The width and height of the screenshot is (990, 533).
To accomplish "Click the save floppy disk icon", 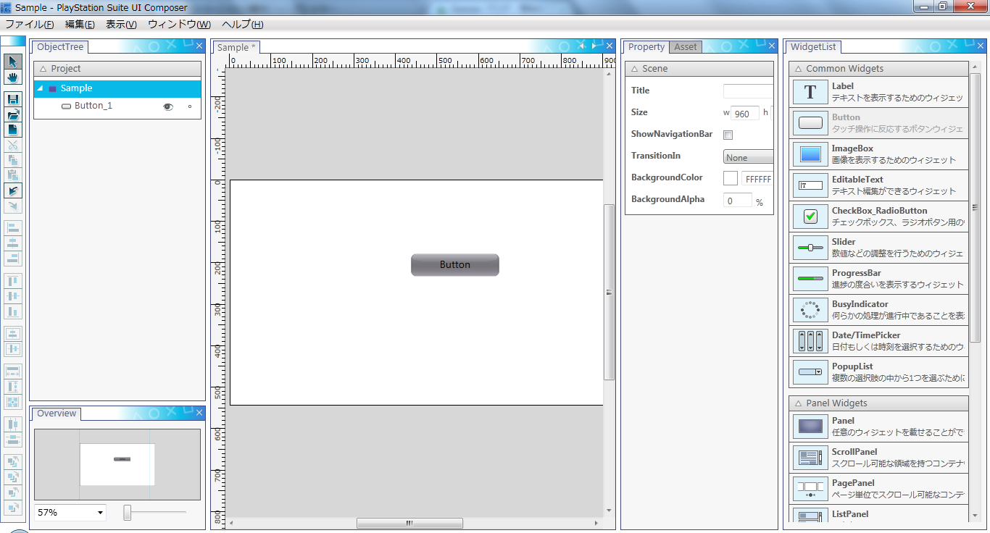I will pos(13,99).
